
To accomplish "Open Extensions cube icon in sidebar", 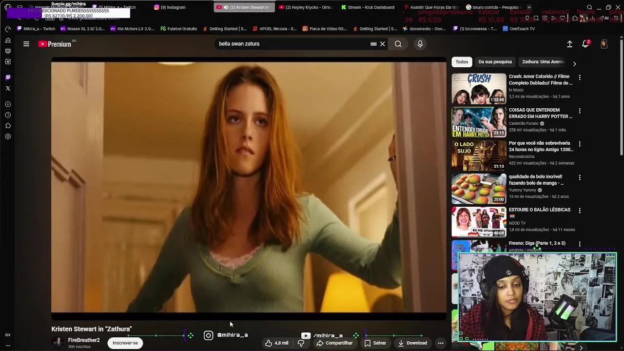I will pyautogui.click(x=8, y=126).
